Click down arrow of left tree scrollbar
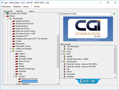Screen dimensions: 119x90 (x=58, y=83)
